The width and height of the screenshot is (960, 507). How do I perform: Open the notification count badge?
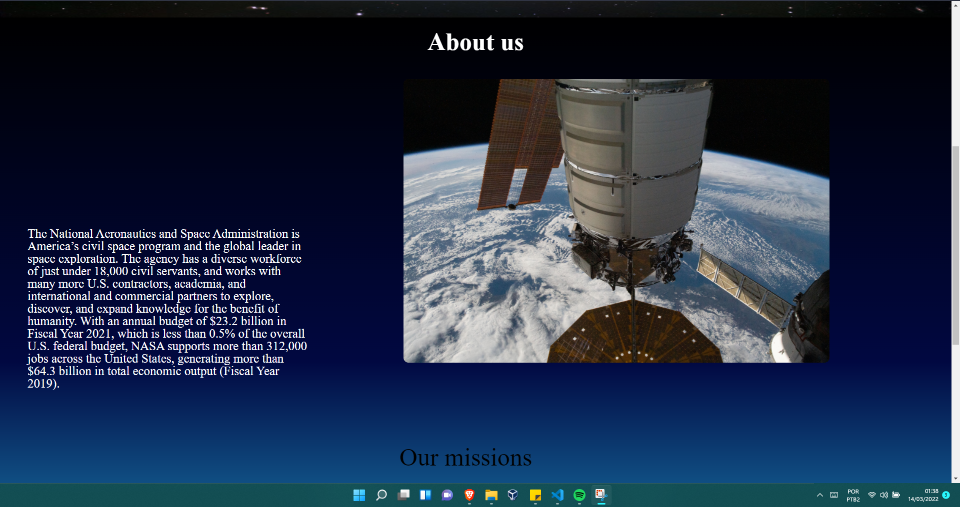(x=946, y=495)
